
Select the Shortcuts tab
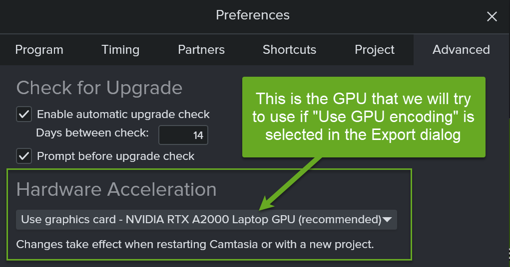(x=289, y=50)
